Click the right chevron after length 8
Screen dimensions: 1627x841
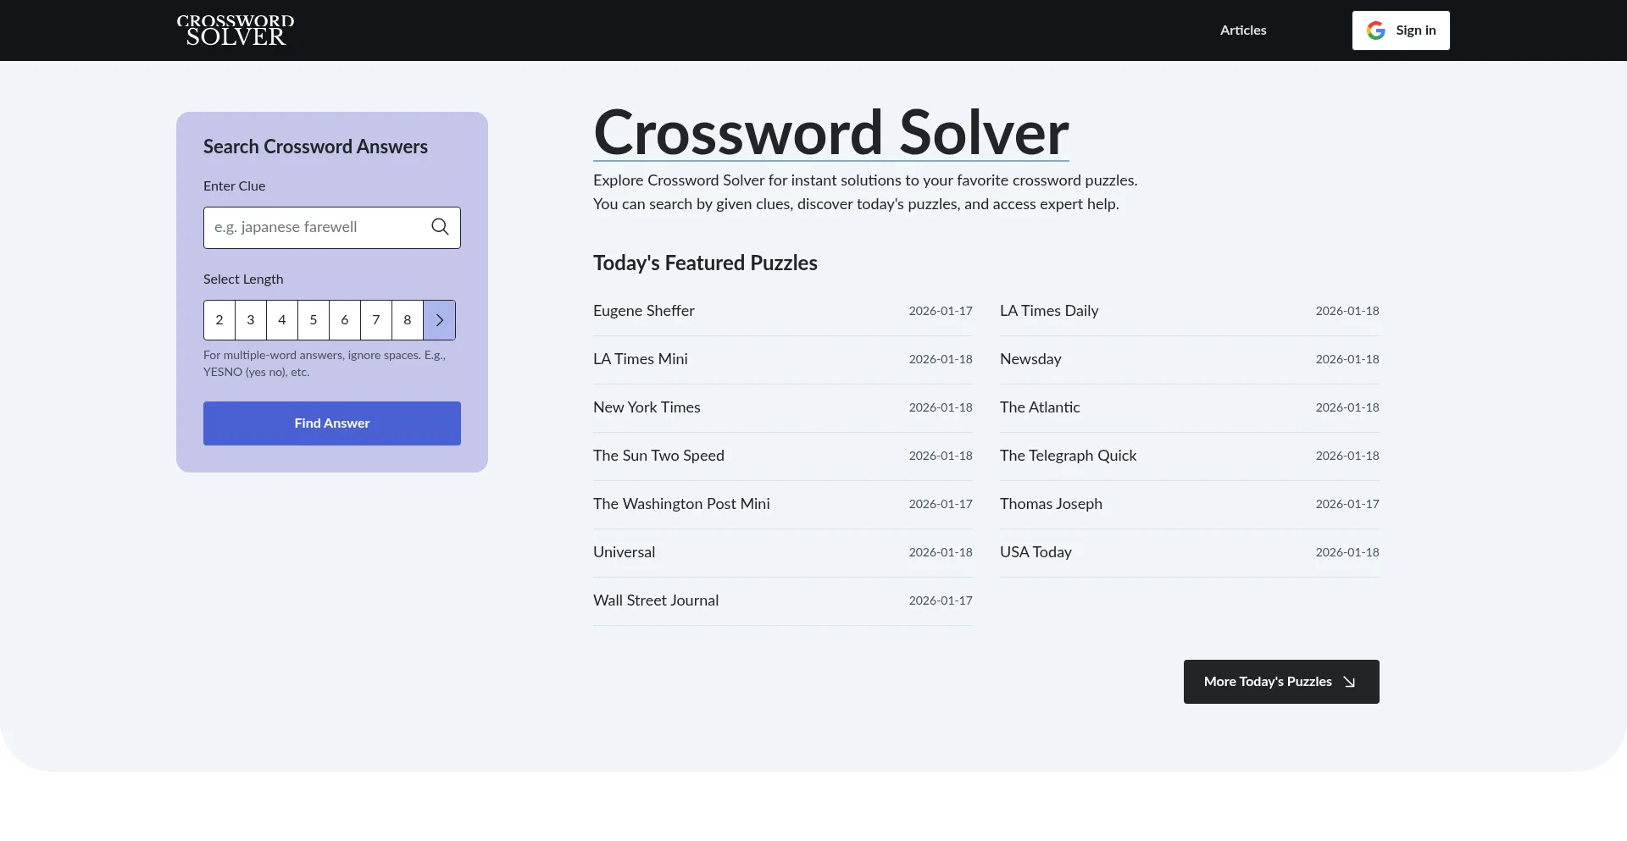[x=439, y=320]
